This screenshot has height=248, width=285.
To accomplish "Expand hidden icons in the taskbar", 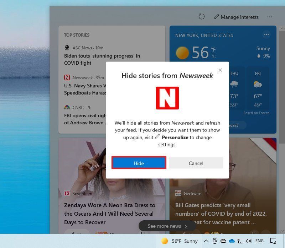I will 207,241.
